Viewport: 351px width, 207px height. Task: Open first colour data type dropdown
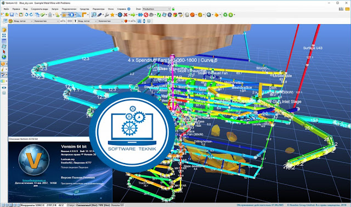point(47,21)
